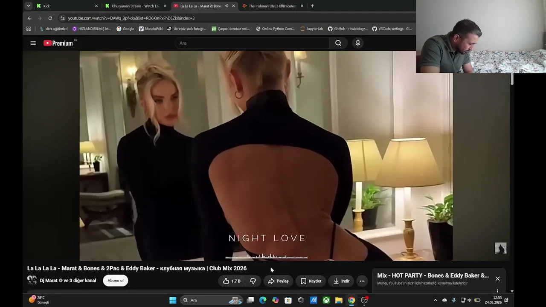The width and height of the screenshot is (546, 307).
Task: Reload the YouTube page
Action: point(50,18)
